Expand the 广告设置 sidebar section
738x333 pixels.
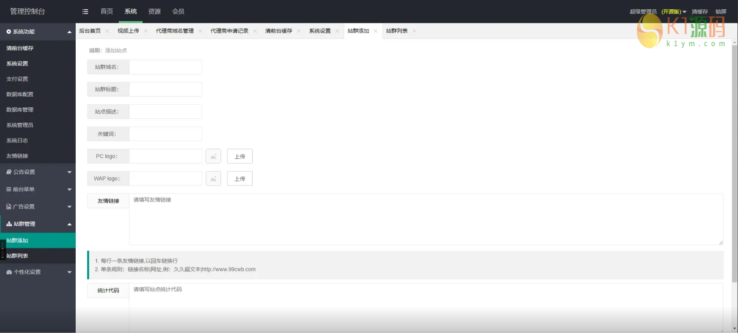click(38, 206)
